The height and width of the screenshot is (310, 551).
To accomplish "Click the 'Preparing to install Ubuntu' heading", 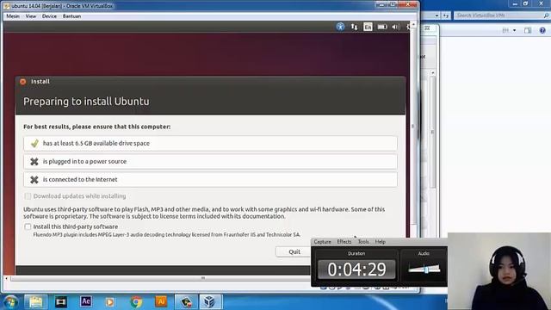I will coord(86,102).
